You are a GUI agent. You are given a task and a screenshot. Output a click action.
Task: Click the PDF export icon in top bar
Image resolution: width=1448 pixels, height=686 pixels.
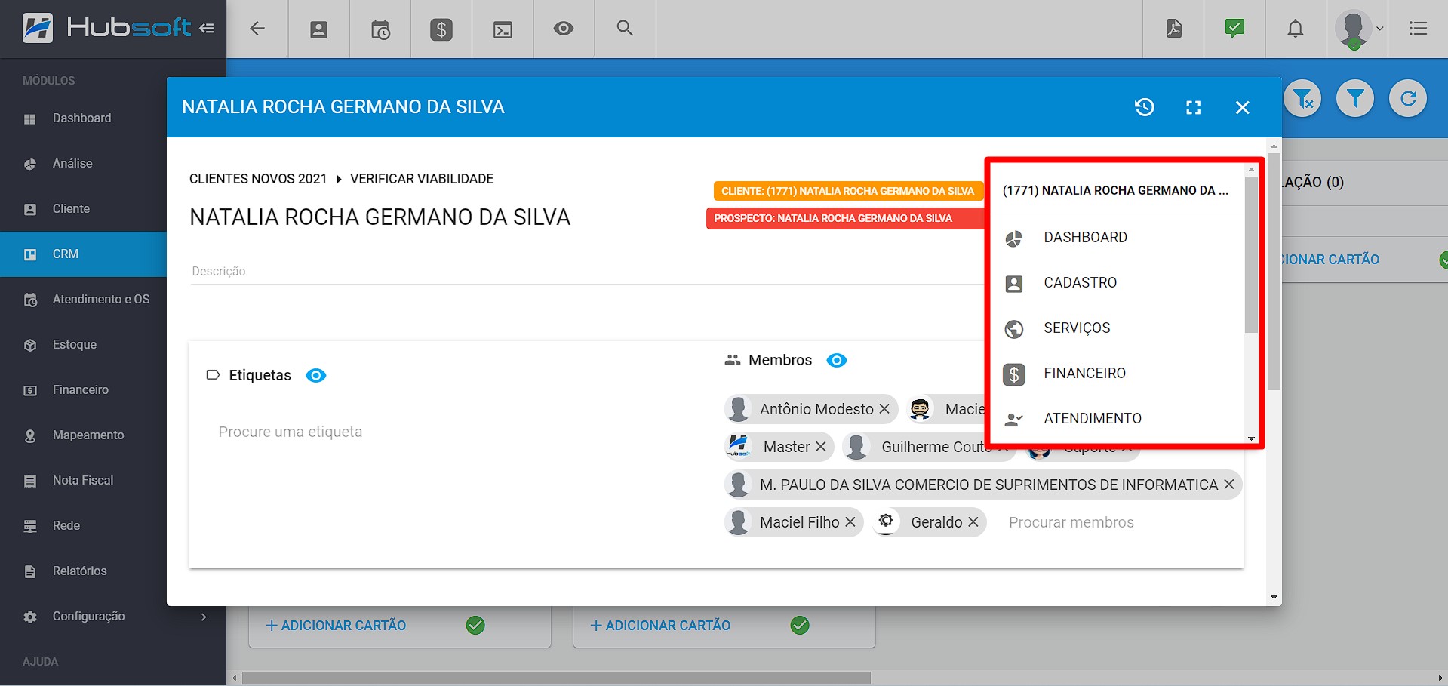(x=1173, y=29)
